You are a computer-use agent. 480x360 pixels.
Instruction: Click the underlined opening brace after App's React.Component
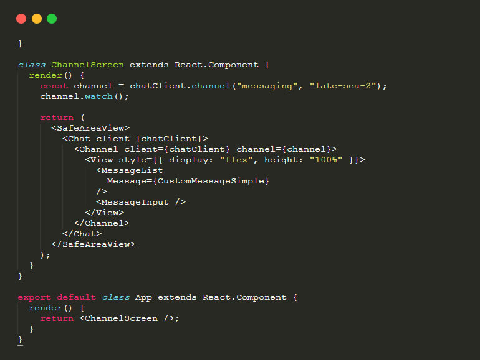click(x=295, y=298)
